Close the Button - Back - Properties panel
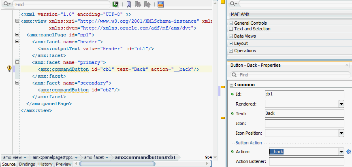Image resolution: width=352 pixels, height=167 pixels. 347,65
